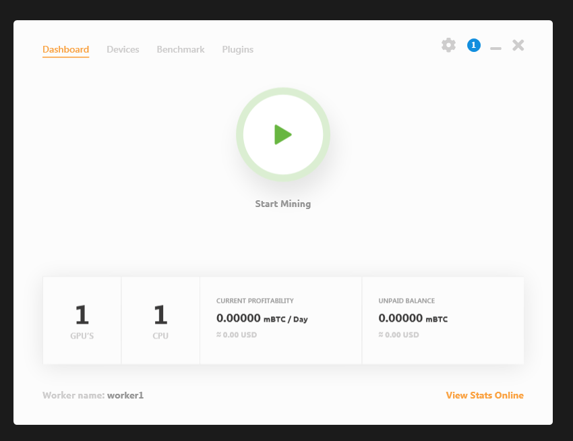Viewport: 573px width, 441px height.
Task: Select the Dashboard tab
Action: [65, 49]
